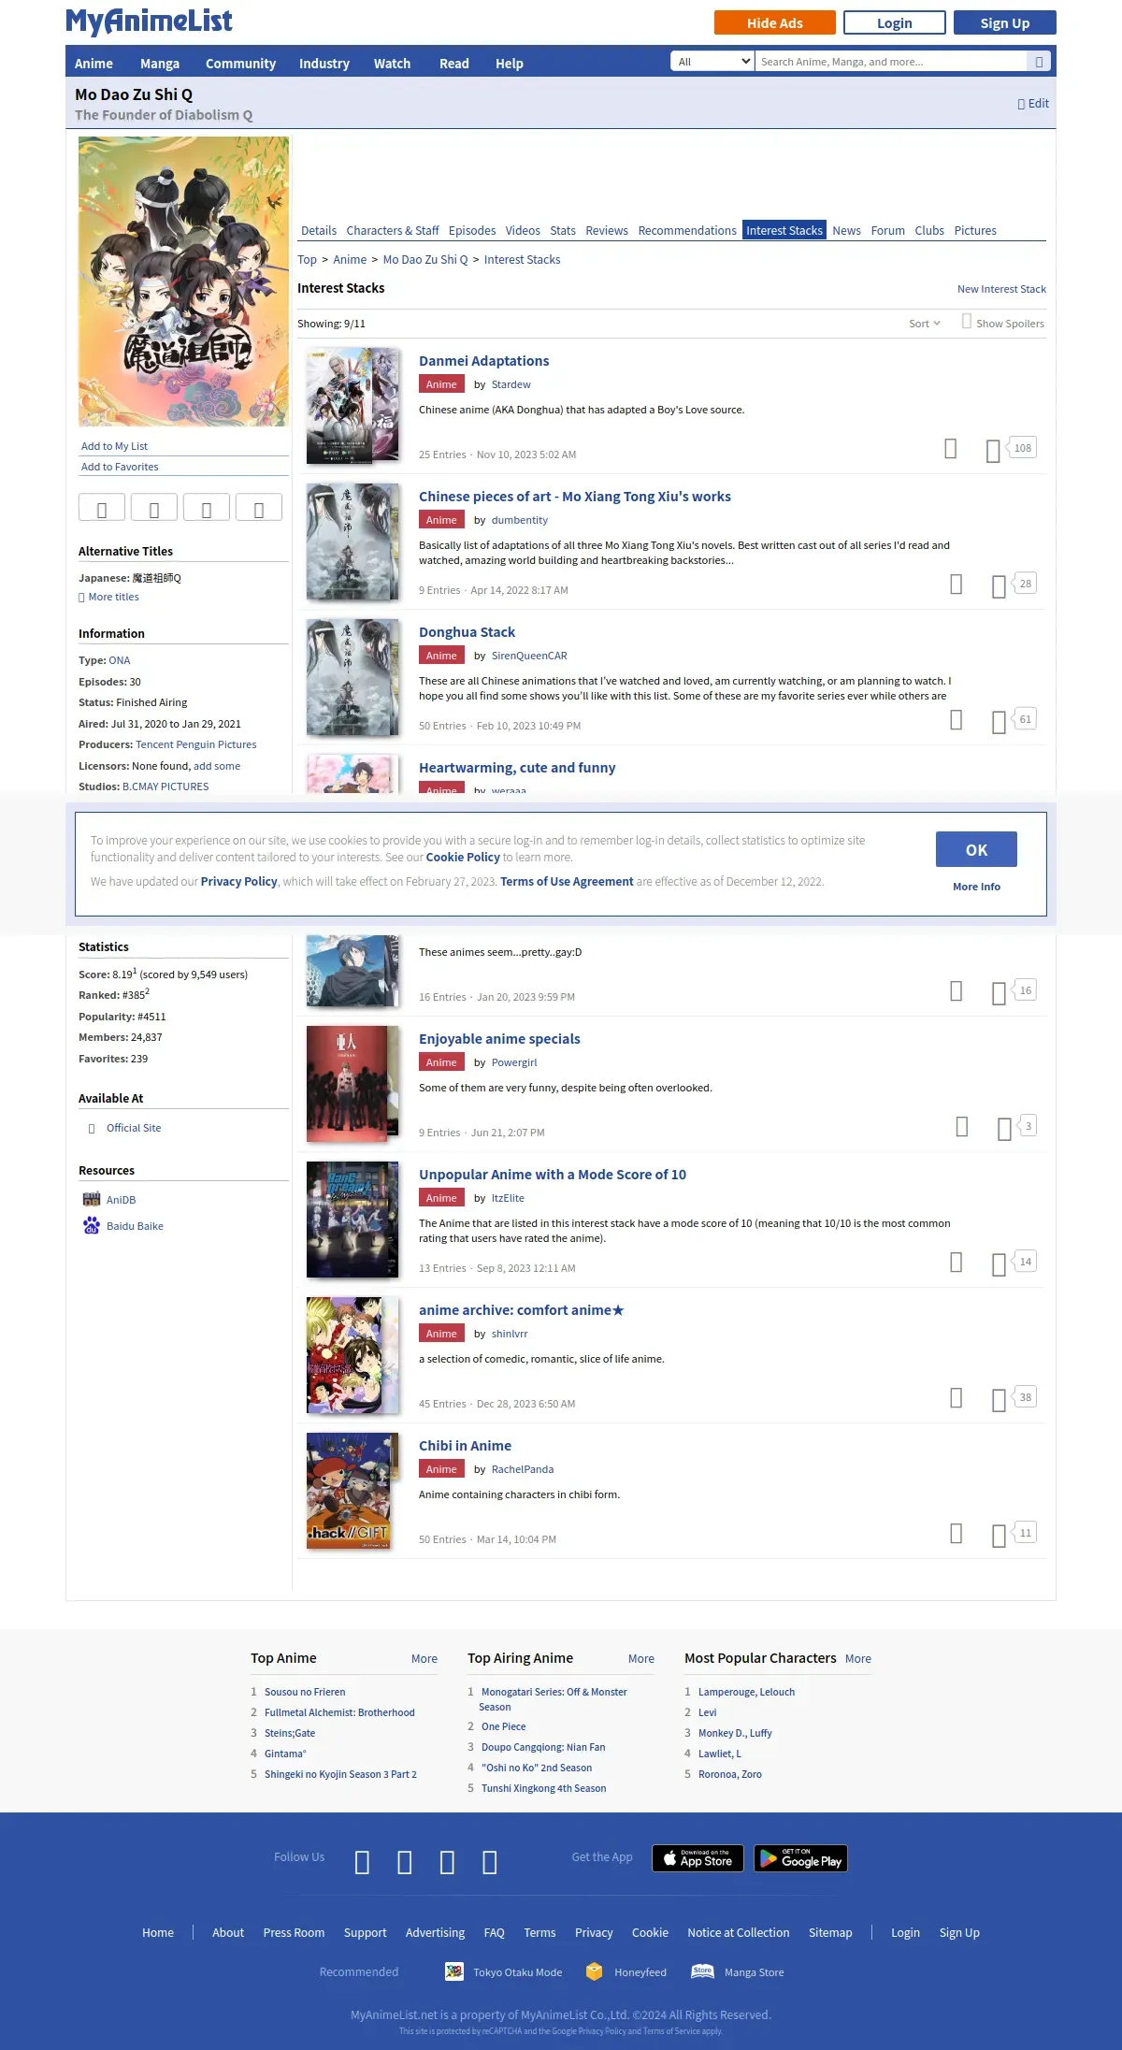Open the Watch menu
This screenshot has height=2050, width=1122.
click(393, 64)
